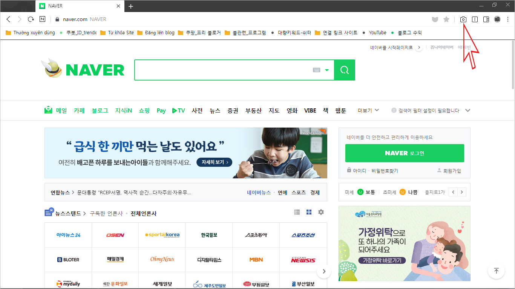Open newsstand settings gear icon
Image resolution: width=515 pixels, height=289 pixels.
[321, 212]
